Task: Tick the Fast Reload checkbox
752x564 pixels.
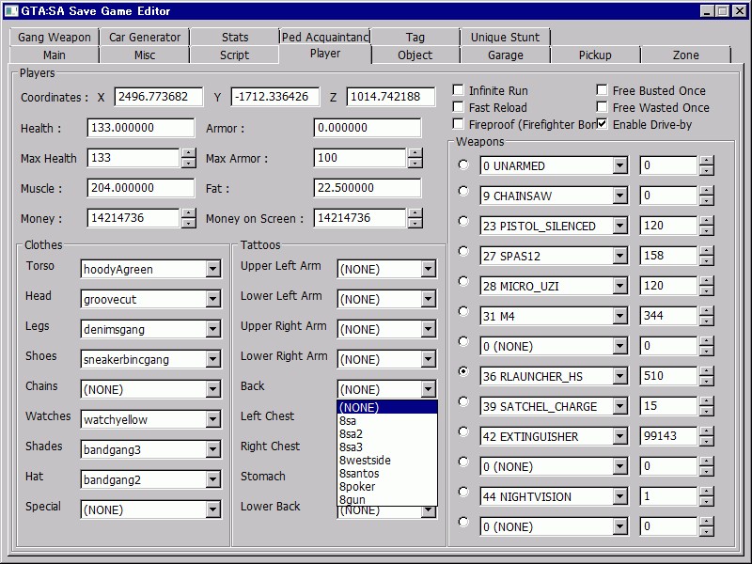Action: pos(459,107)
